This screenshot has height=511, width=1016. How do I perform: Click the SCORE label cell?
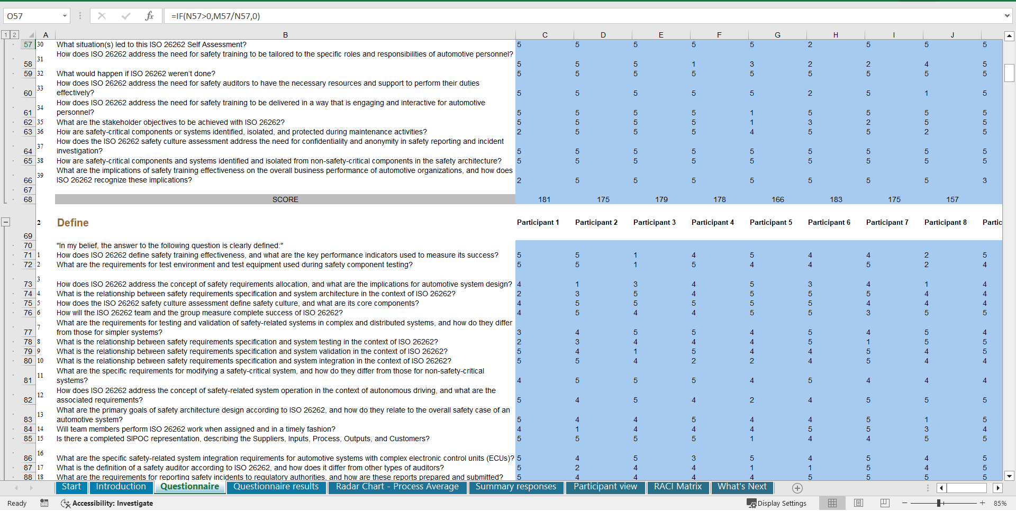(285, 199)
